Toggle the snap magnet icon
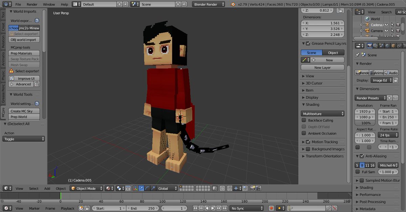This screenshot has width=406, height=212. click(230, 188)
